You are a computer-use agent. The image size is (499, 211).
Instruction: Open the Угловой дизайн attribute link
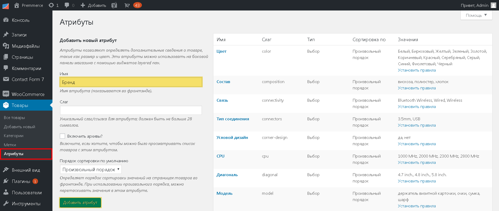232,138
